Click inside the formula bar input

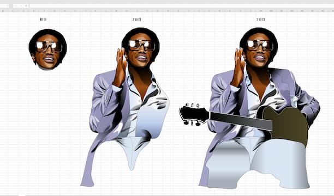(181, 6)
